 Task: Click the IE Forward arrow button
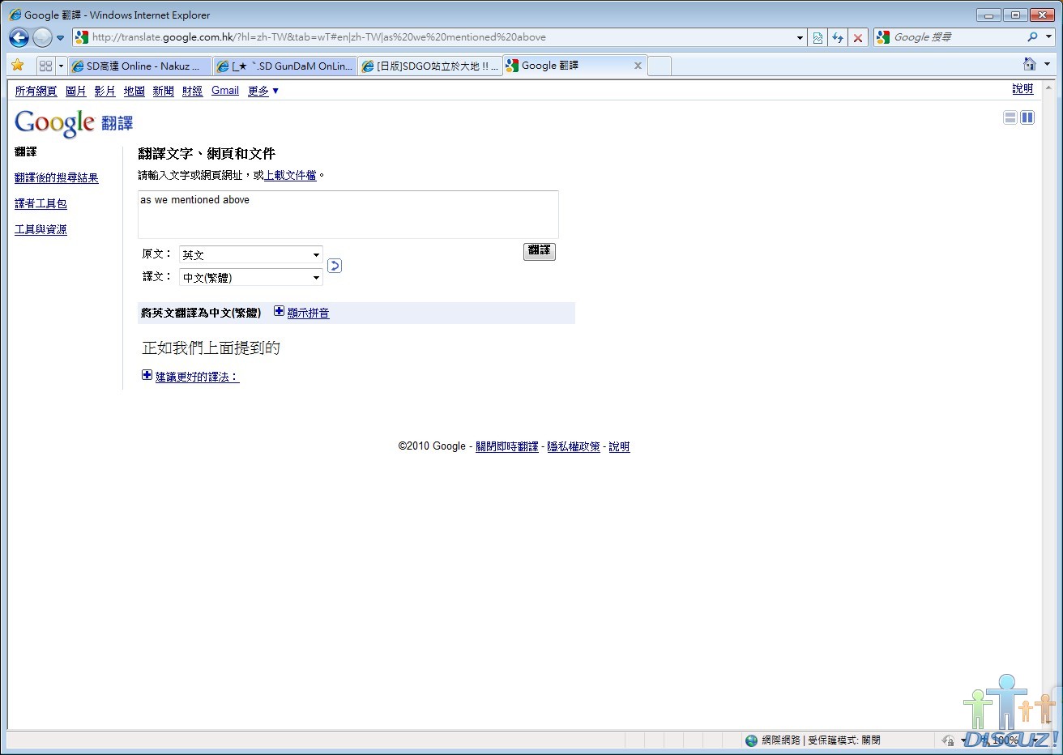(42, 37)
